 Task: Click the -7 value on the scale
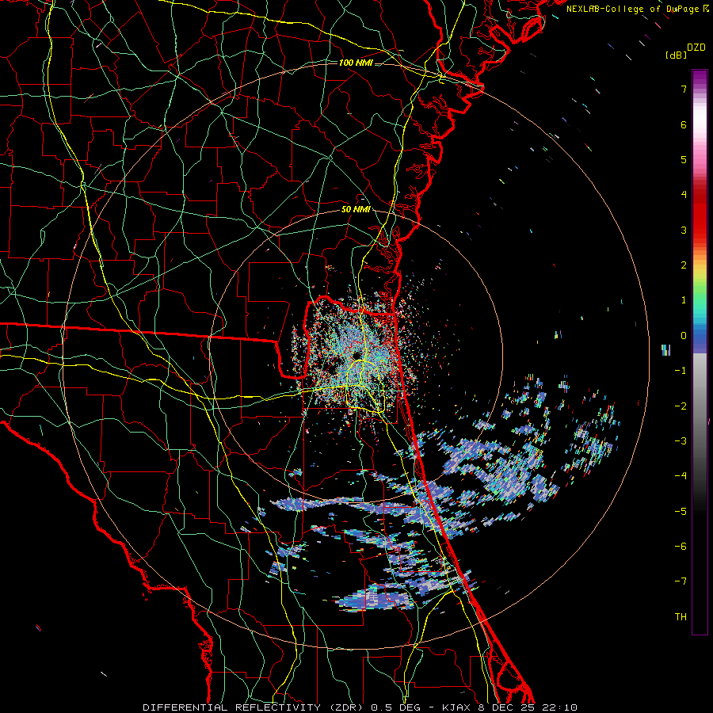click(x=681, y=581)
